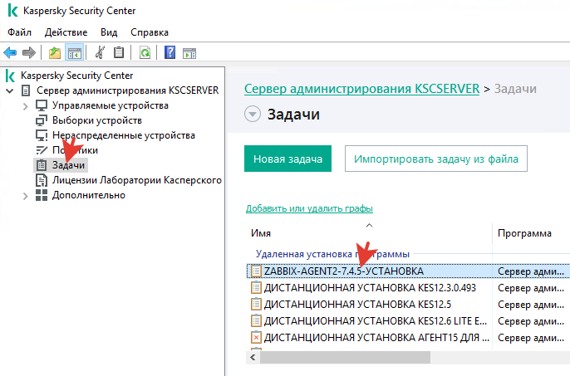The width and height of the screenshot is (570, 376).
Task: Toggle the Show/Hide console tree icon
Action: 74,53
